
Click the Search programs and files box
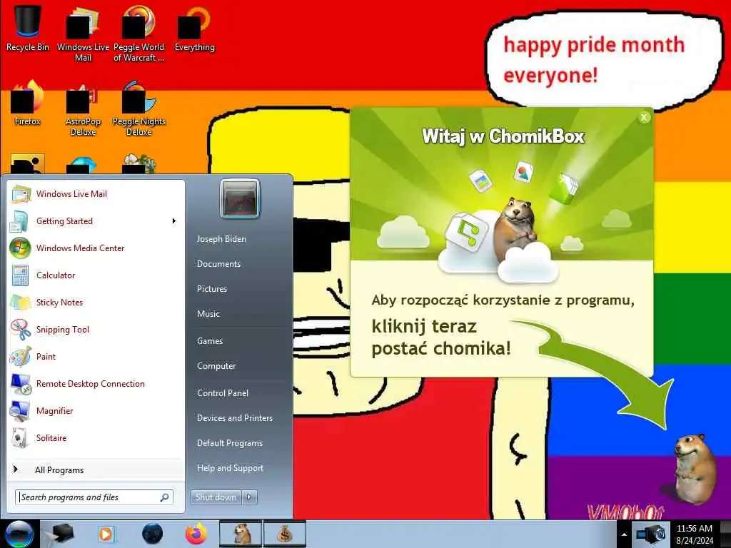tap(94, 497)
